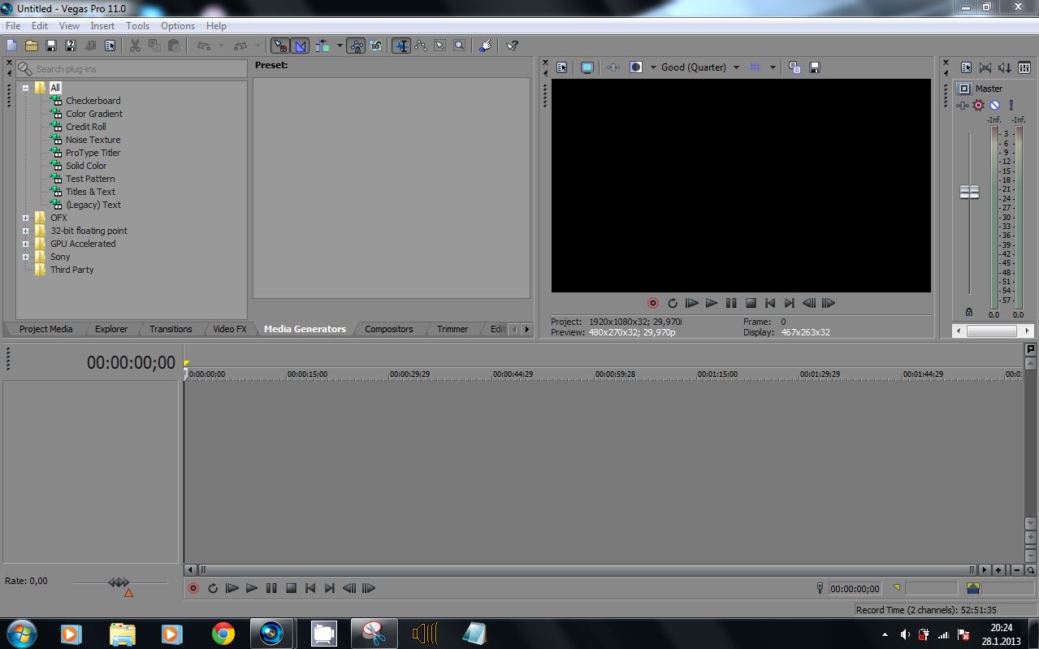Click timeline Loop Playback button
Screen dimensions: 1039x649
click(213, 588)
